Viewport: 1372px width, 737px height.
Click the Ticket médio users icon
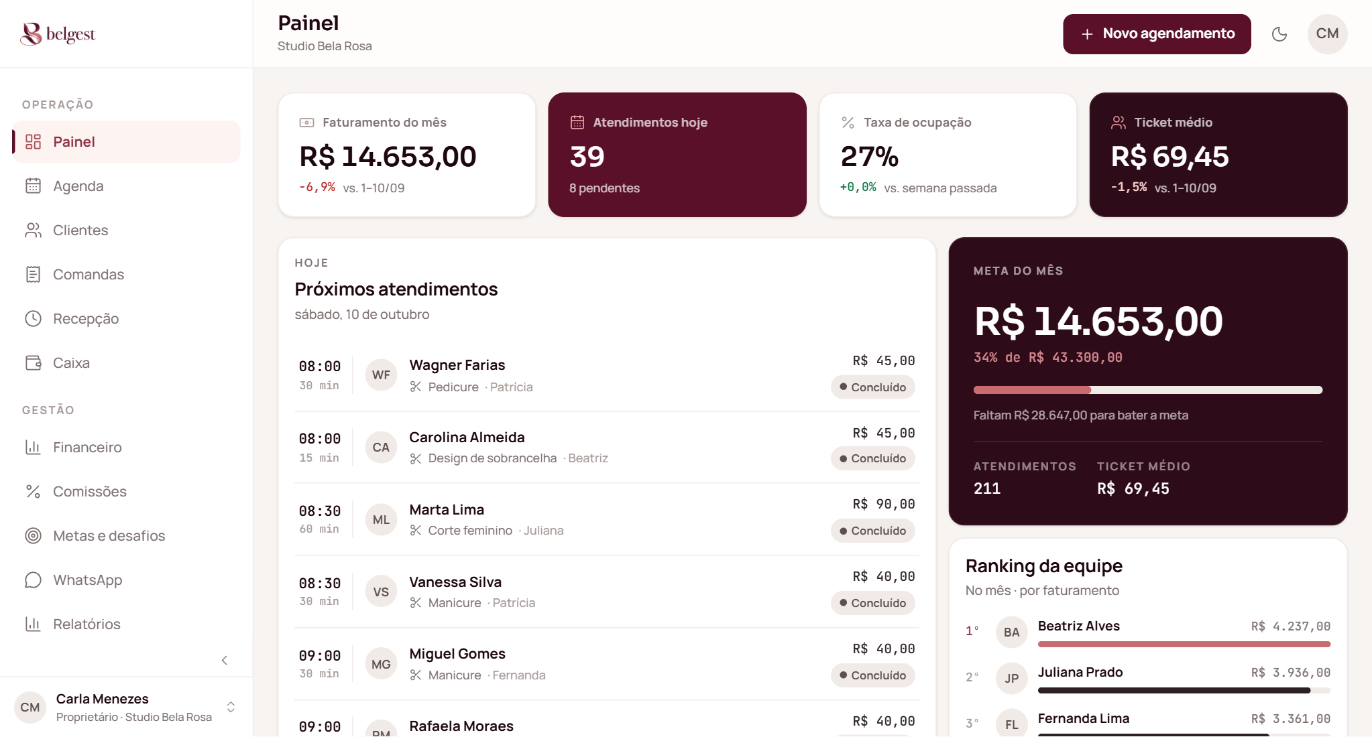pyautogui.click(x=1119, y=122)
